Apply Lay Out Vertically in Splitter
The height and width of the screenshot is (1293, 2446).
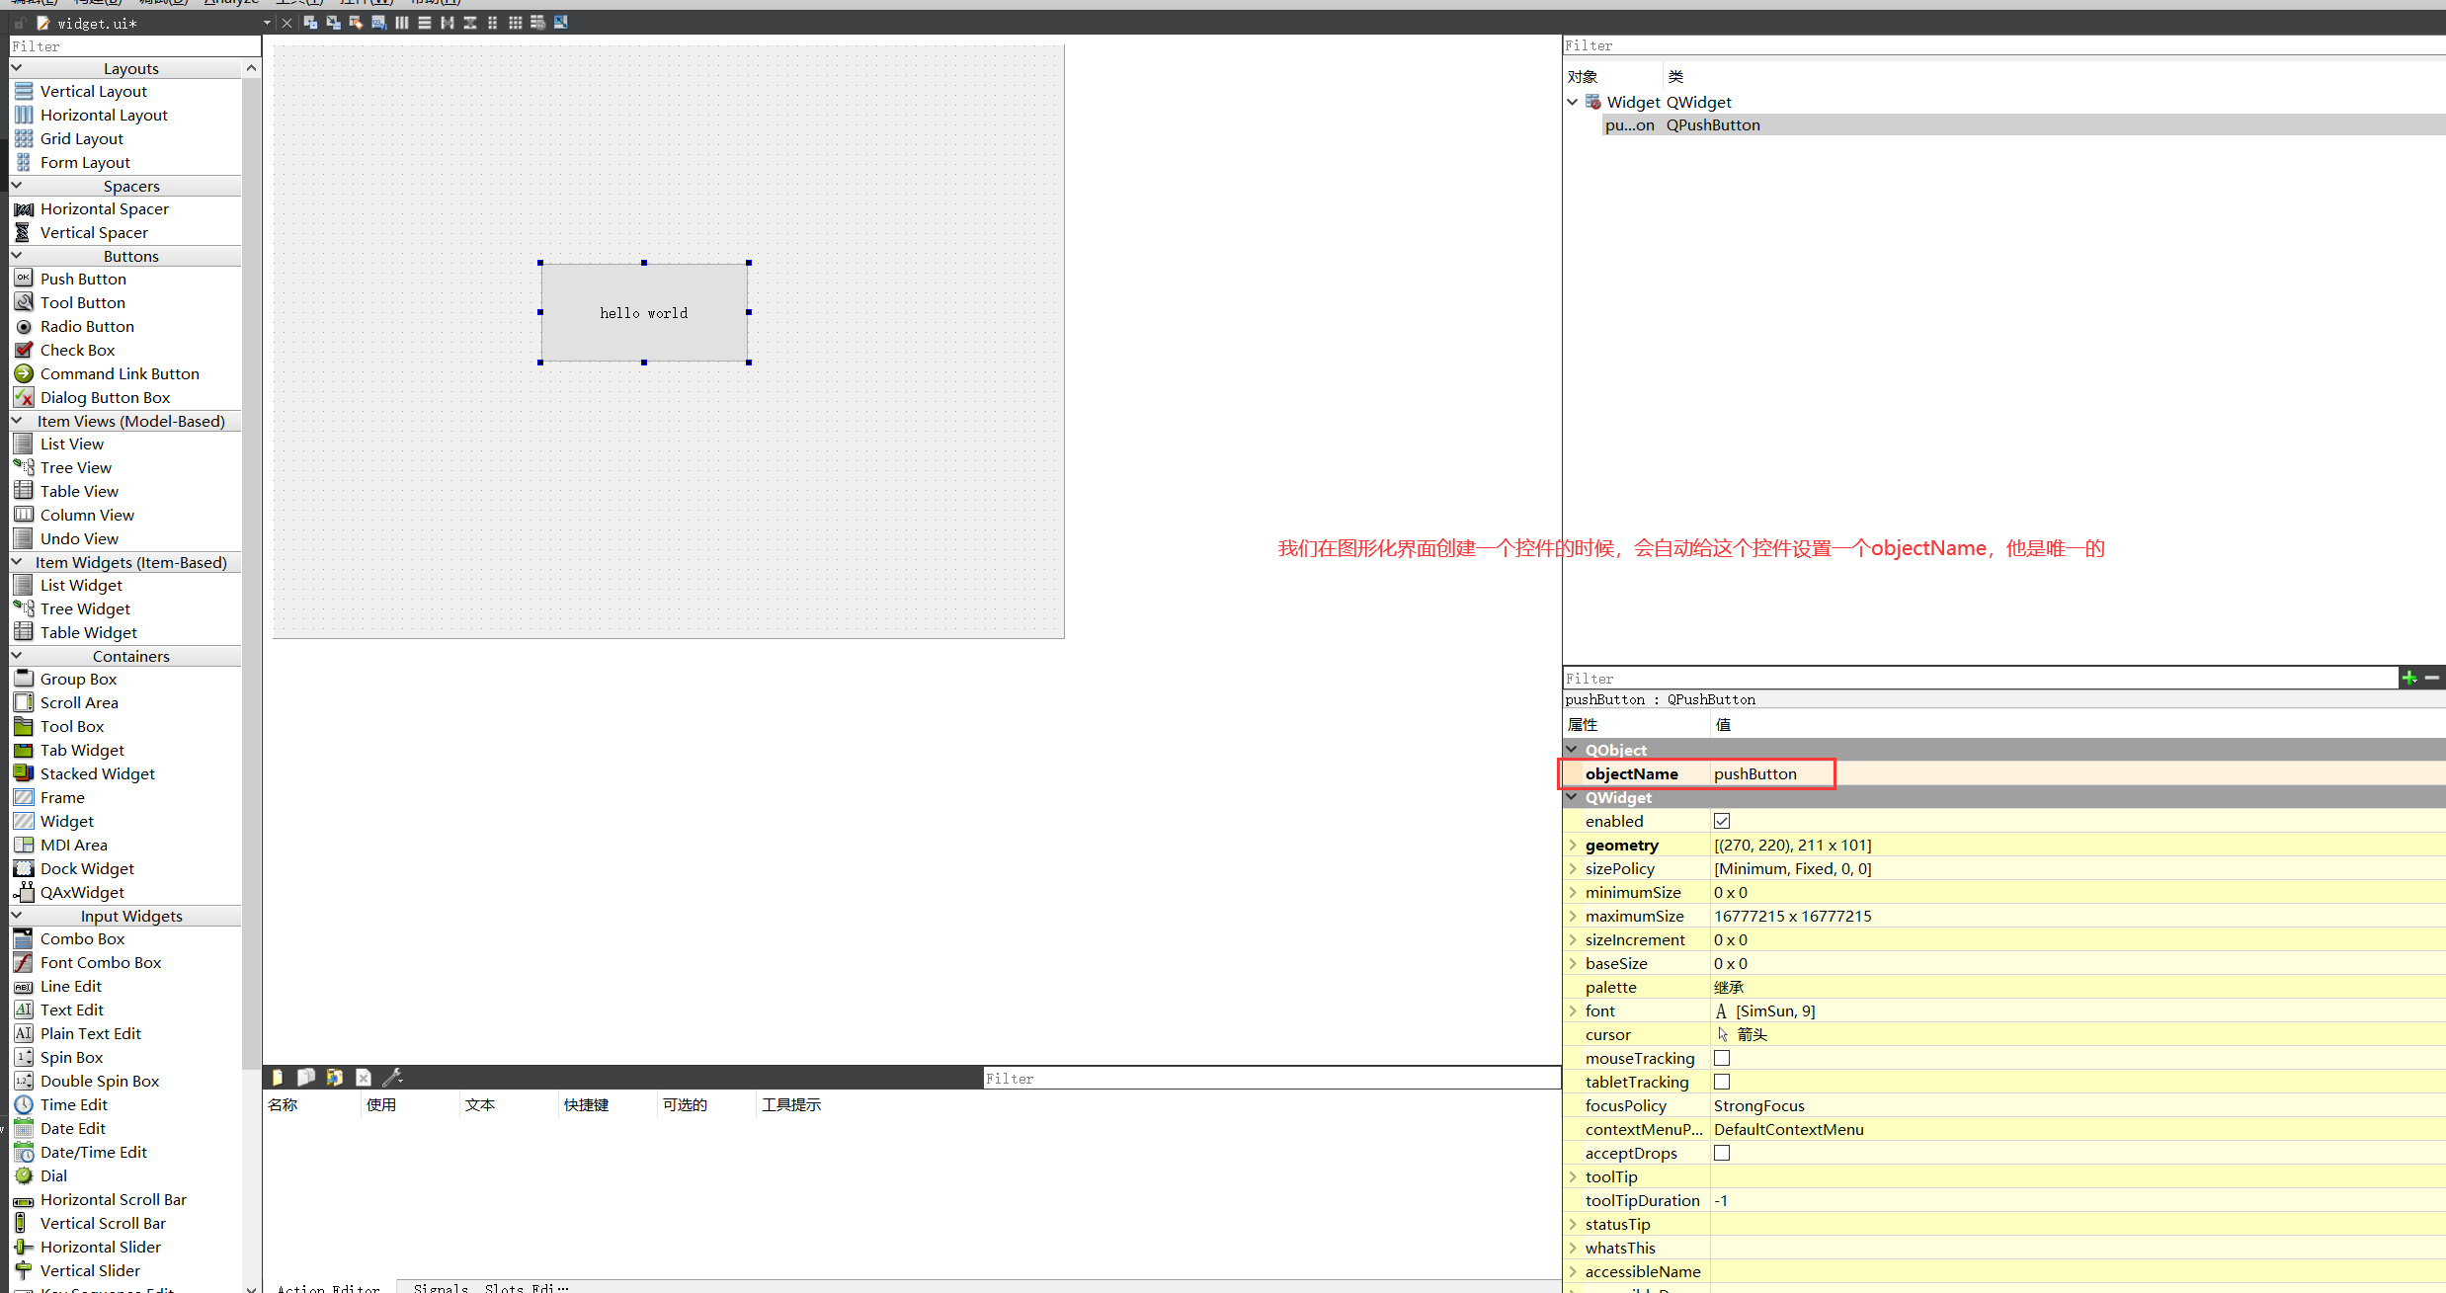pos(469,23)
